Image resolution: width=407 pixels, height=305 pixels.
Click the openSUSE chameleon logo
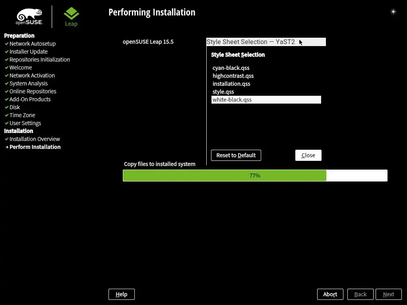click(x=29, y=17)
